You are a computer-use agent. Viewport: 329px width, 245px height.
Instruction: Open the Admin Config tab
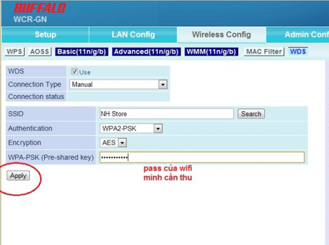point(298,35)
